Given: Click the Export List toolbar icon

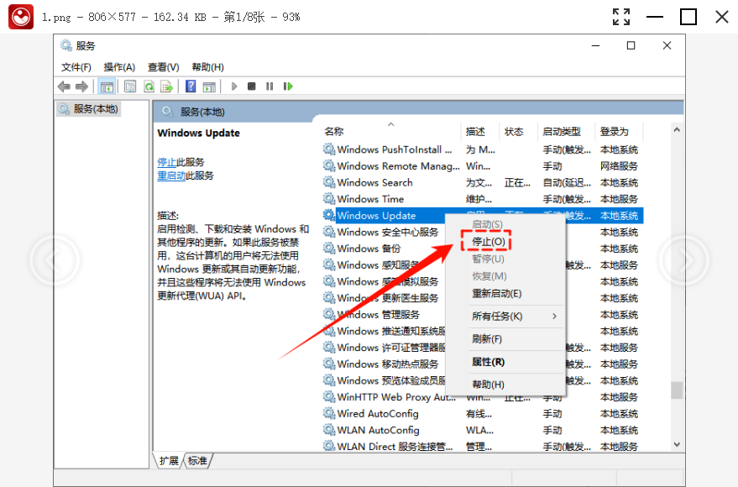Looking at the screenshot, I should tap(167, 86).
